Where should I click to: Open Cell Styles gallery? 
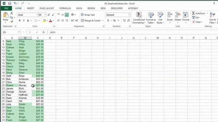click(x=160, y=18)
